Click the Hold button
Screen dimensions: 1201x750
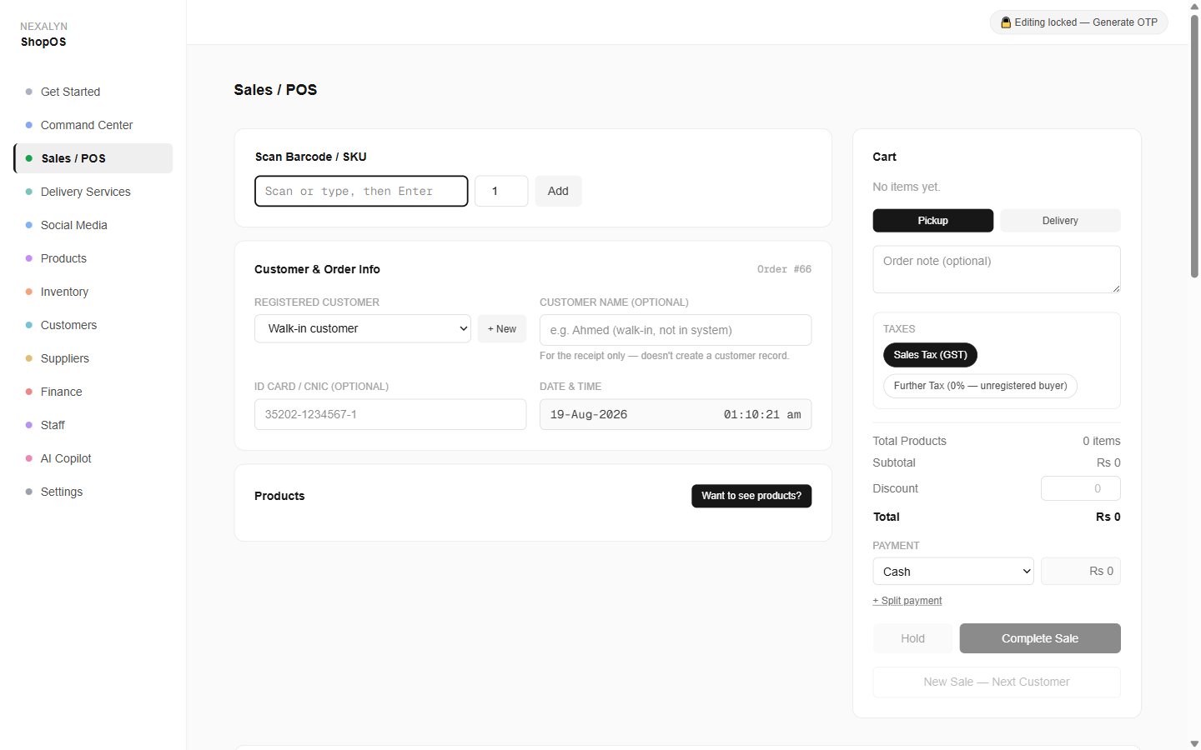[x=912, y=638]
